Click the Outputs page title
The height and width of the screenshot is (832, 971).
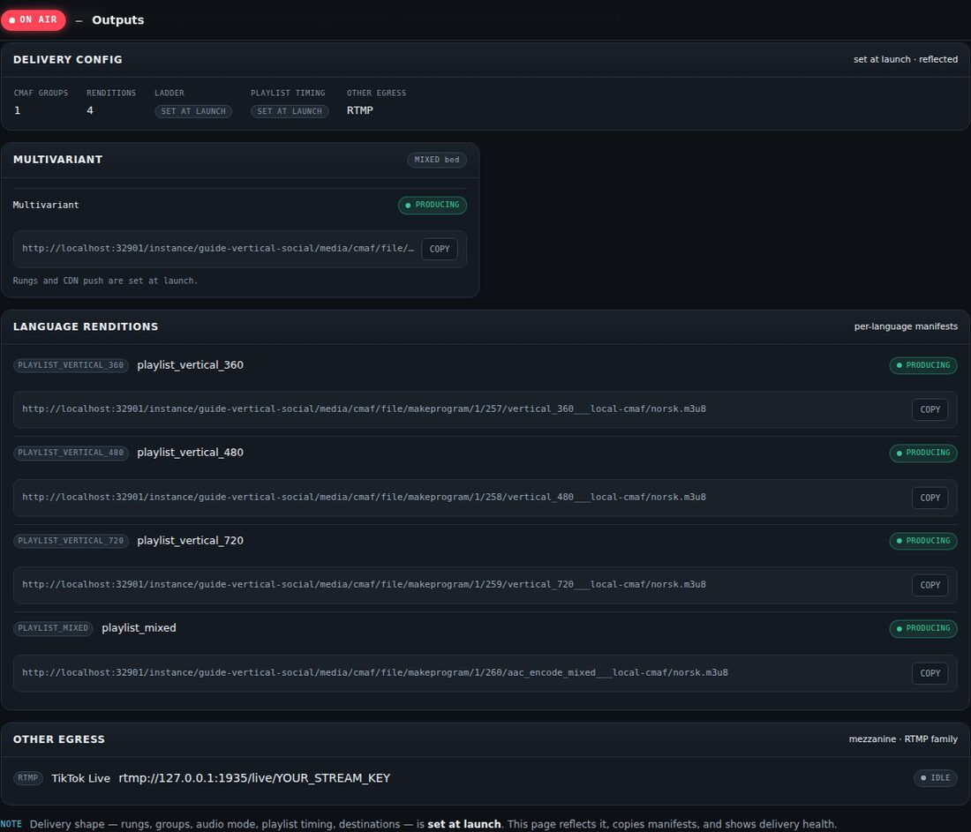point(117,19)
